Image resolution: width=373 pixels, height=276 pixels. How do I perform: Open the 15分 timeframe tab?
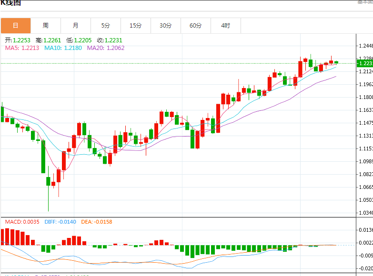pos(136,26)
